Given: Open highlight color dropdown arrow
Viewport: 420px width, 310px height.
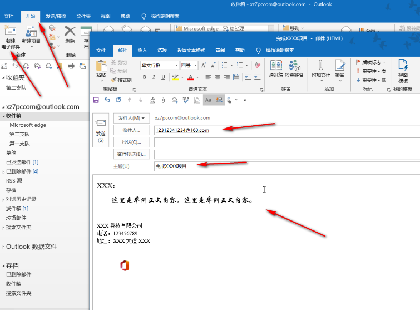Looking at the screenshot, I should click(182, 77).
